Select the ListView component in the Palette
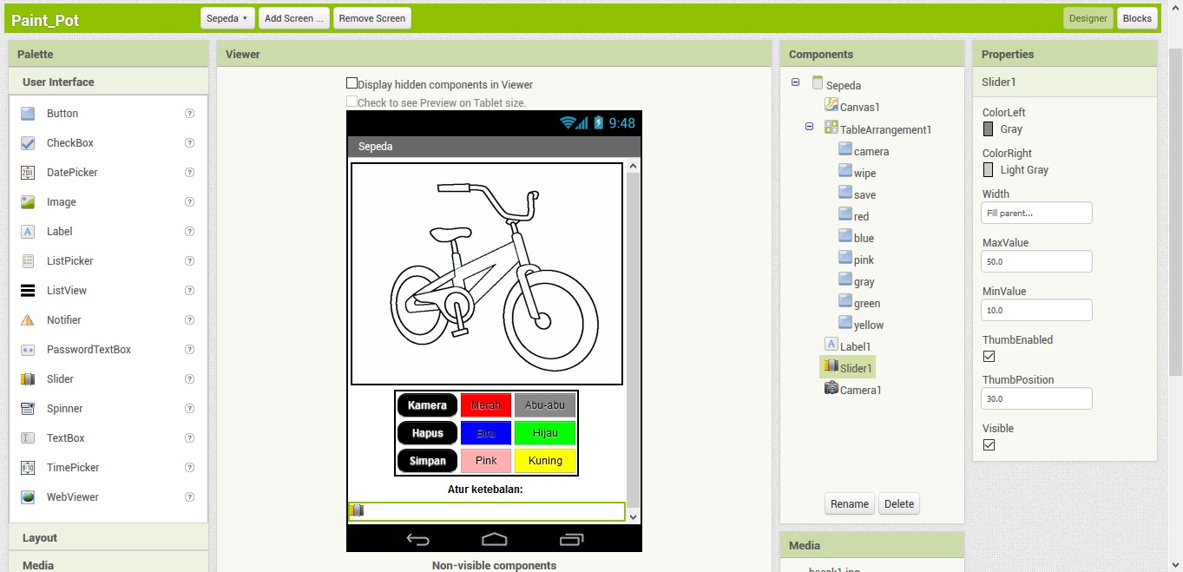This screenshot has height=572, width=1183. [65, 290]
